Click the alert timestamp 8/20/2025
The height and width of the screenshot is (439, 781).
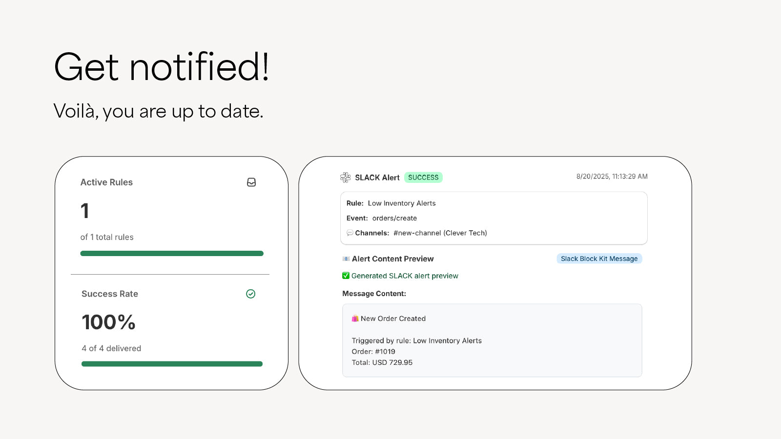[612, 177]
